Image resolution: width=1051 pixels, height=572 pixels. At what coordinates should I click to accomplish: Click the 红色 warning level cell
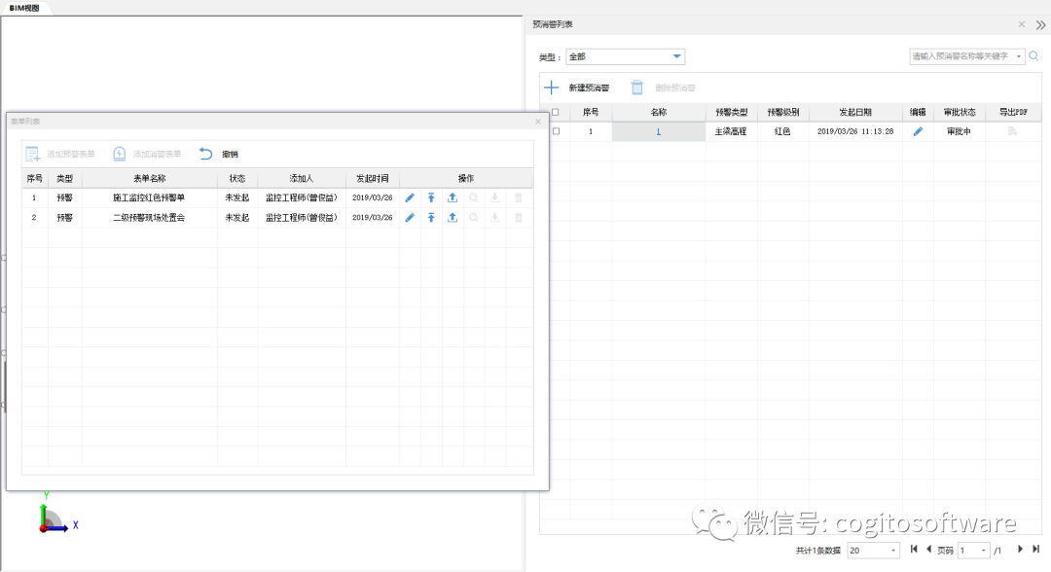pyautogui.click(x=782, y=131)
